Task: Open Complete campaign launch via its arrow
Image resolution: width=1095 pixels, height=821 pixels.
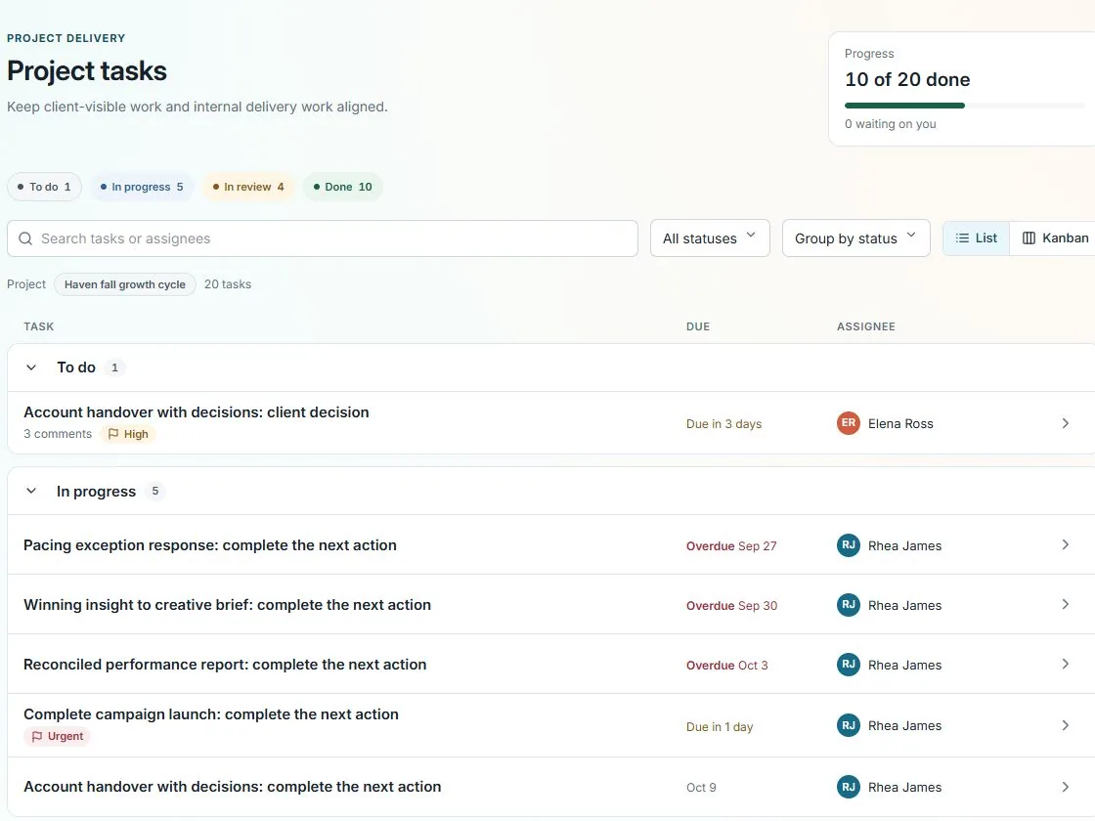Action: [x=1065, y=725]
